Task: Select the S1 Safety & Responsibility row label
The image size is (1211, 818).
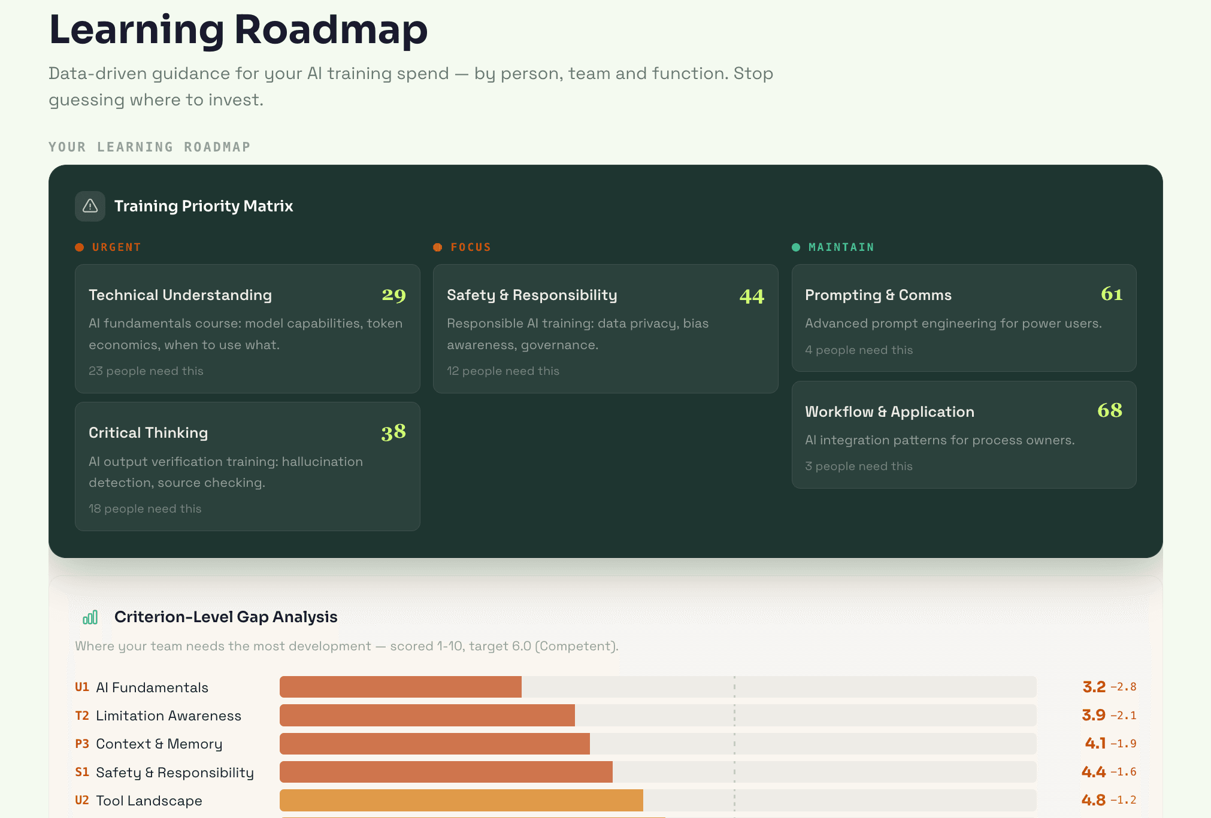Action: tap(165, 772)
